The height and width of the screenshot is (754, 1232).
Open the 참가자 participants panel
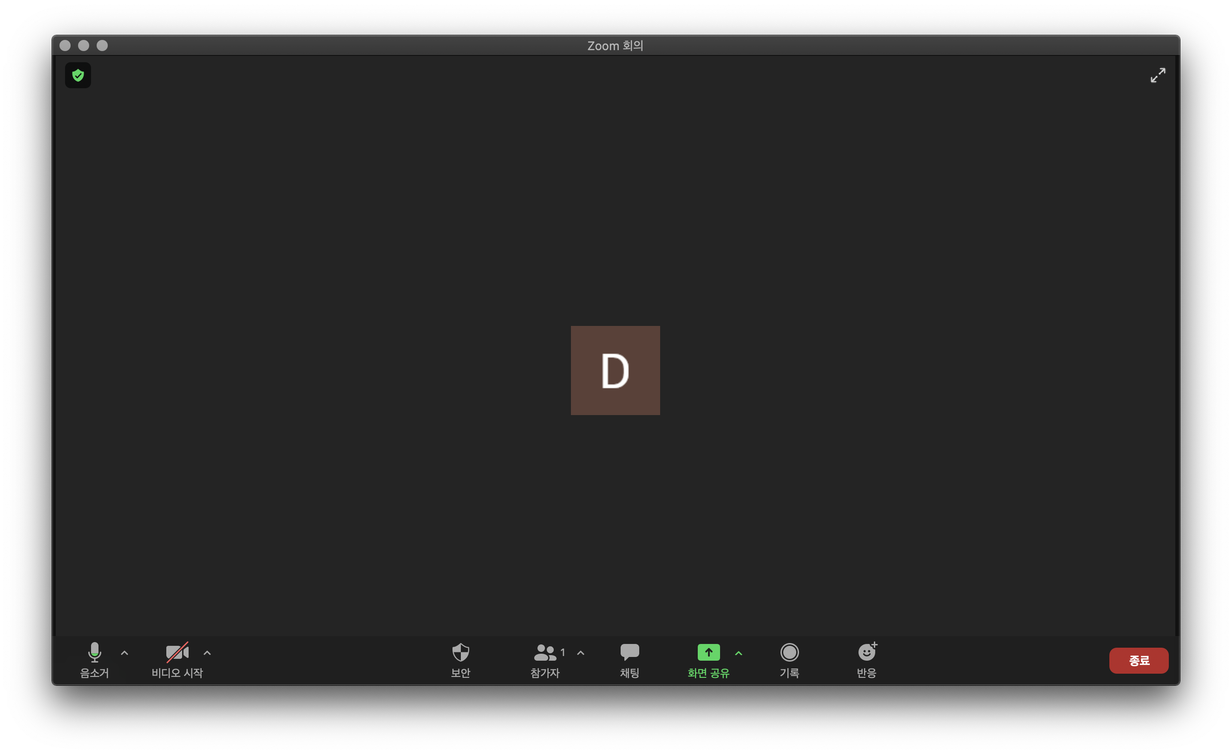(x=544, y=652)
